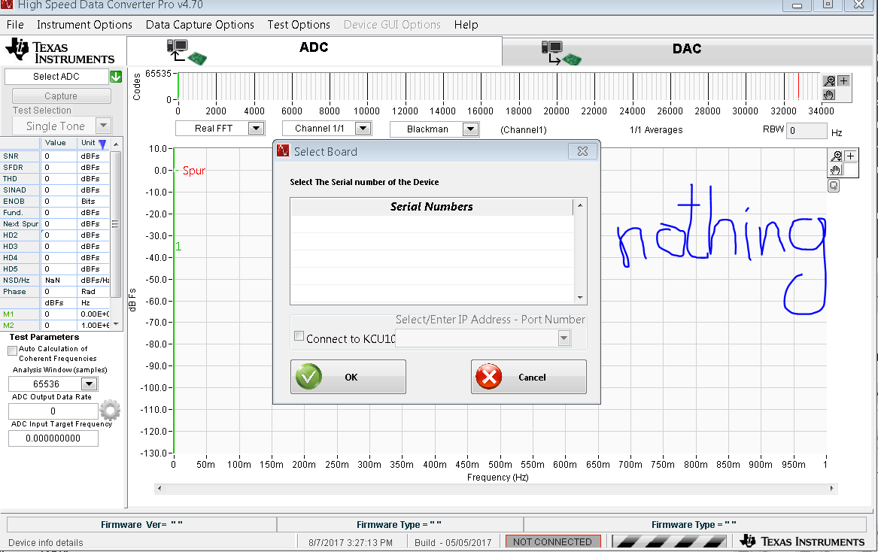Click the ENOB row in measurements table
Screen dimensions: 878x552
pyautogui.click(x=55, y=201)
